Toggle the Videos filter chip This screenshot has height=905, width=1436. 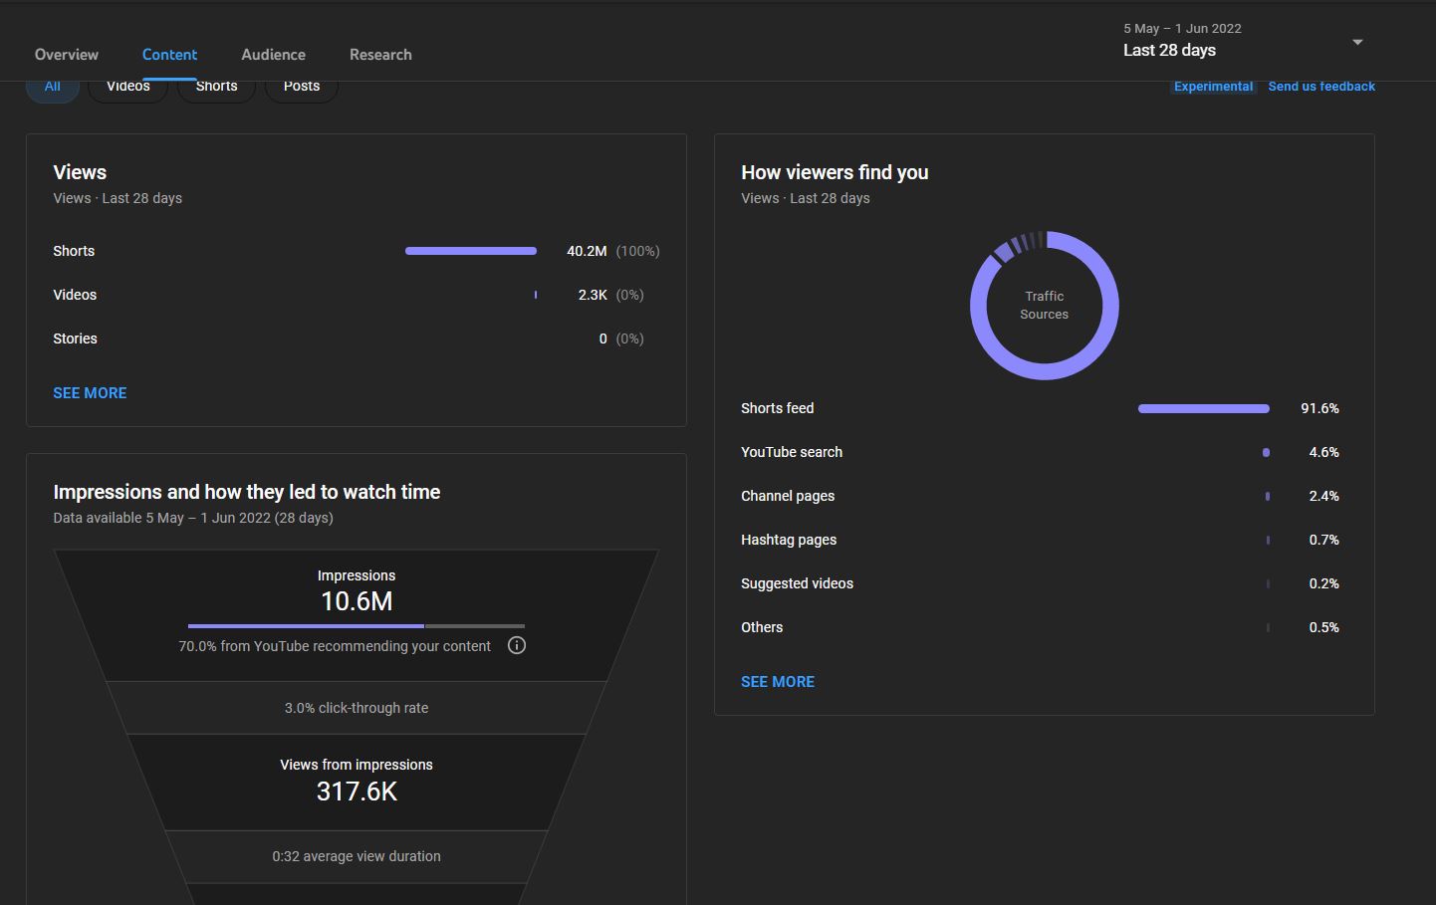click(128, 88)
